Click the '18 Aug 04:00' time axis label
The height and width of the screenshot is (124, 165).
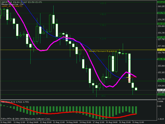[112, 122]
